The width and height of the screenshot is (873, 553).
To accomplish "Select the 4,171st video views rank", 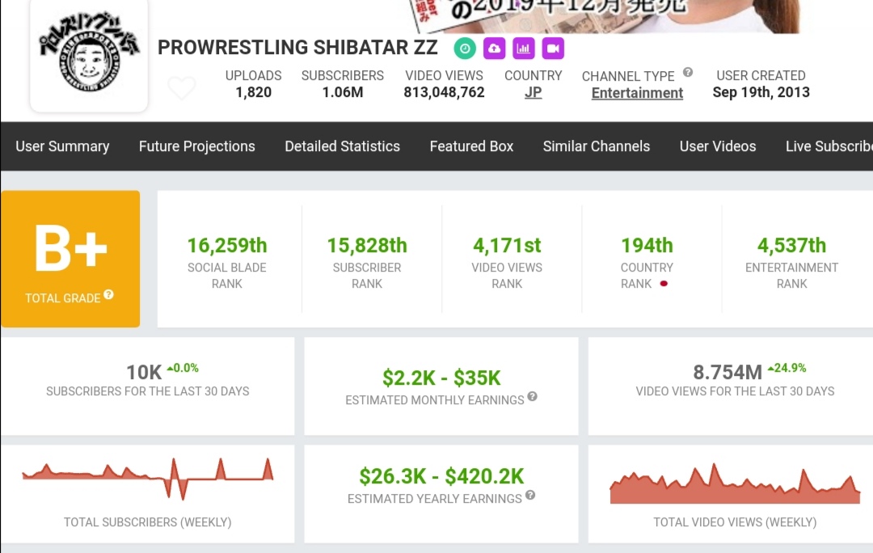I will (507, 246).
